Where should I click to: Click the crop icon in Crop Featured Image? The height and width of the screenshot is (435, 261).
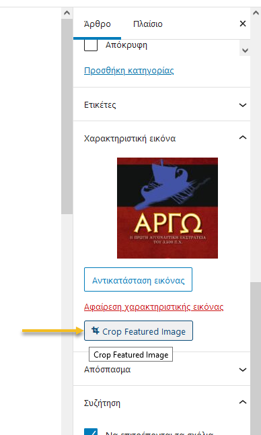[x=96, y=331]
